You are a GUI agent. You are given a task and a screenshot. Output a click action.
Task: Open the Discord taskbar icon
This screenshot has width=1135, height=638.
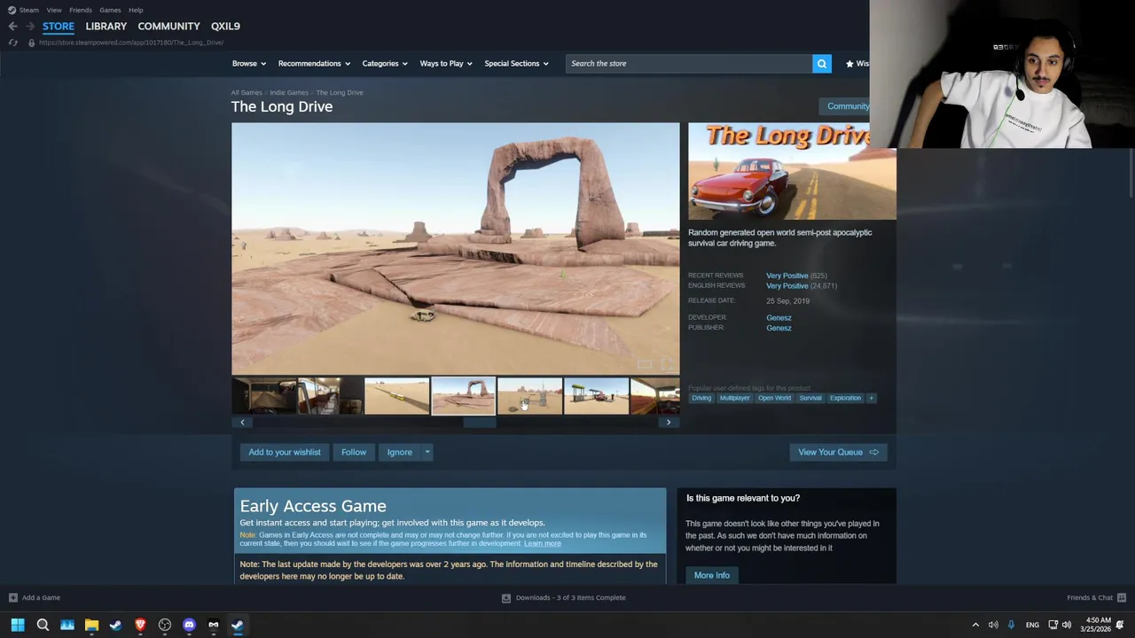[189, 625]
